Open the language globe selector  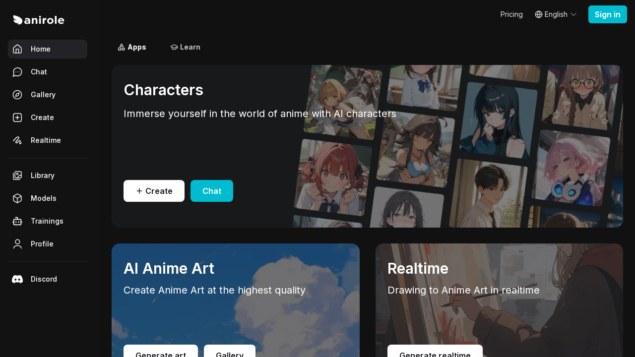(x=538, y=14)
